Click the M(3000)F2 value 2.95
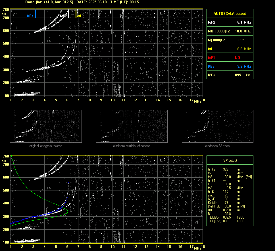This screenshot has width=275, height=251. pyautogui.click(x=241, y=40)
